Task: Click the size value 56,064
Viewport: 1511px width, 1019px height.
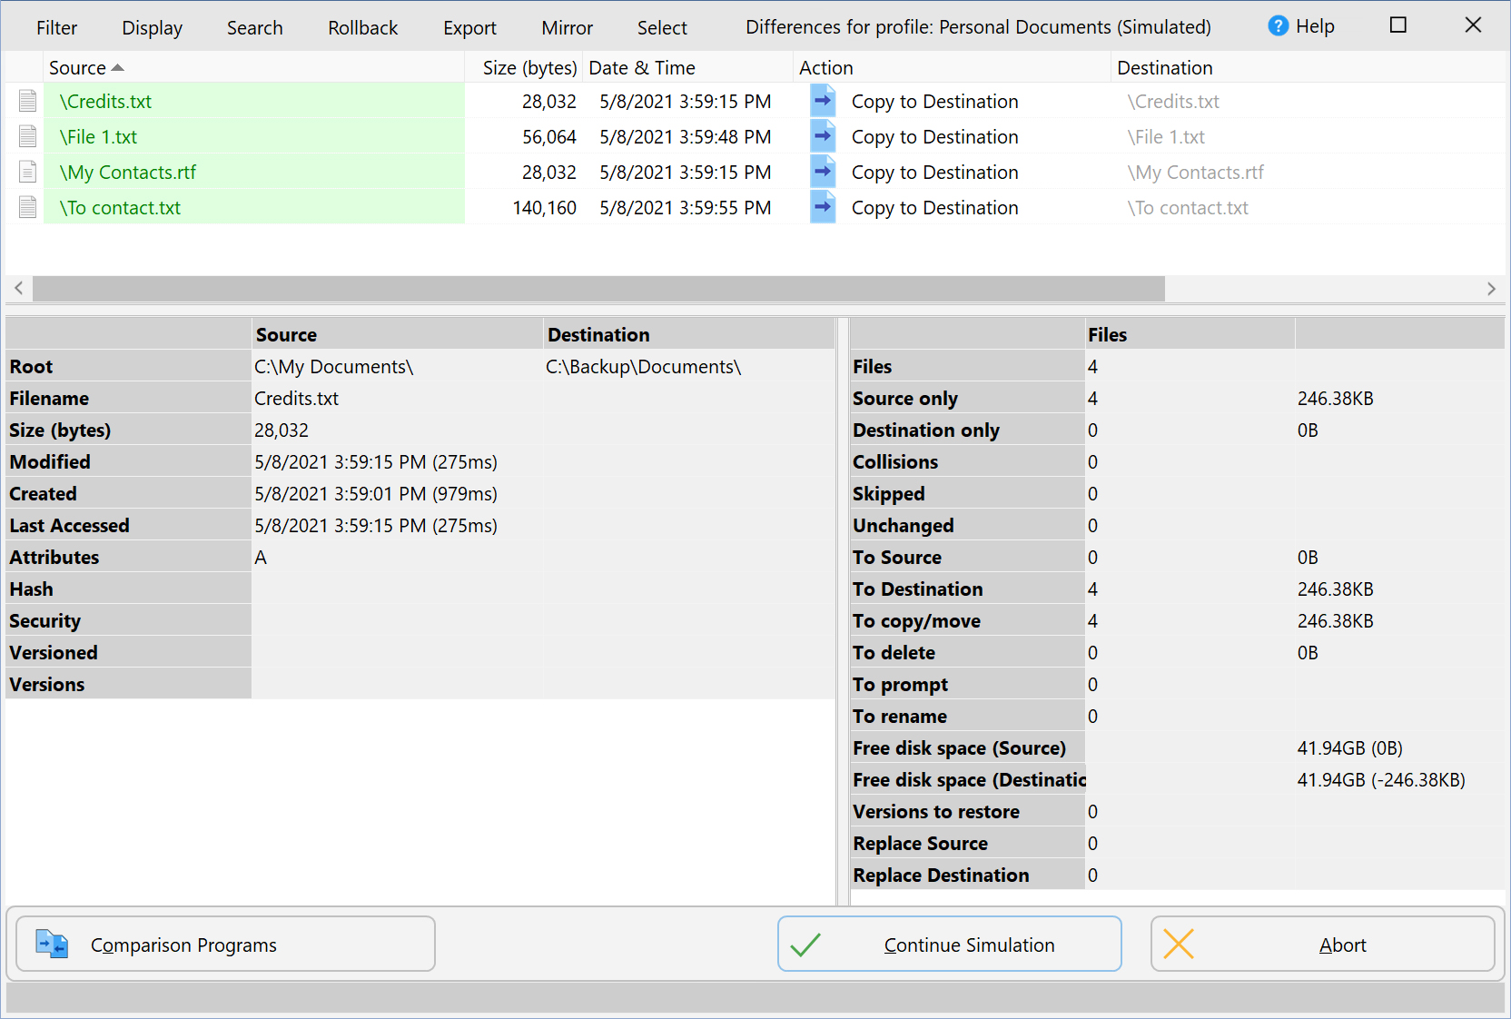Action: click(x=549, y=137)
